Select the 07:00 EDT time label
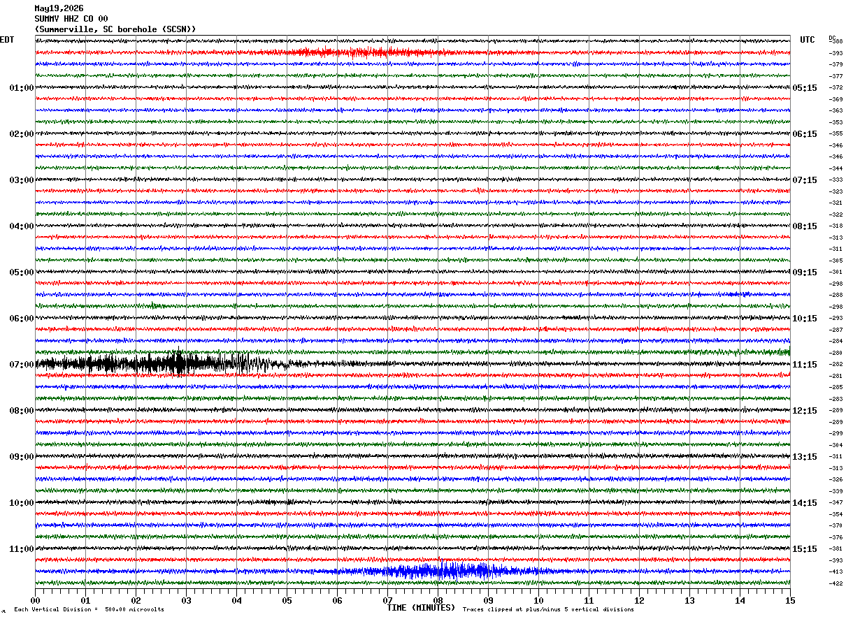Image resolution: width=846 pixels, height=619 pixels. 22,365
